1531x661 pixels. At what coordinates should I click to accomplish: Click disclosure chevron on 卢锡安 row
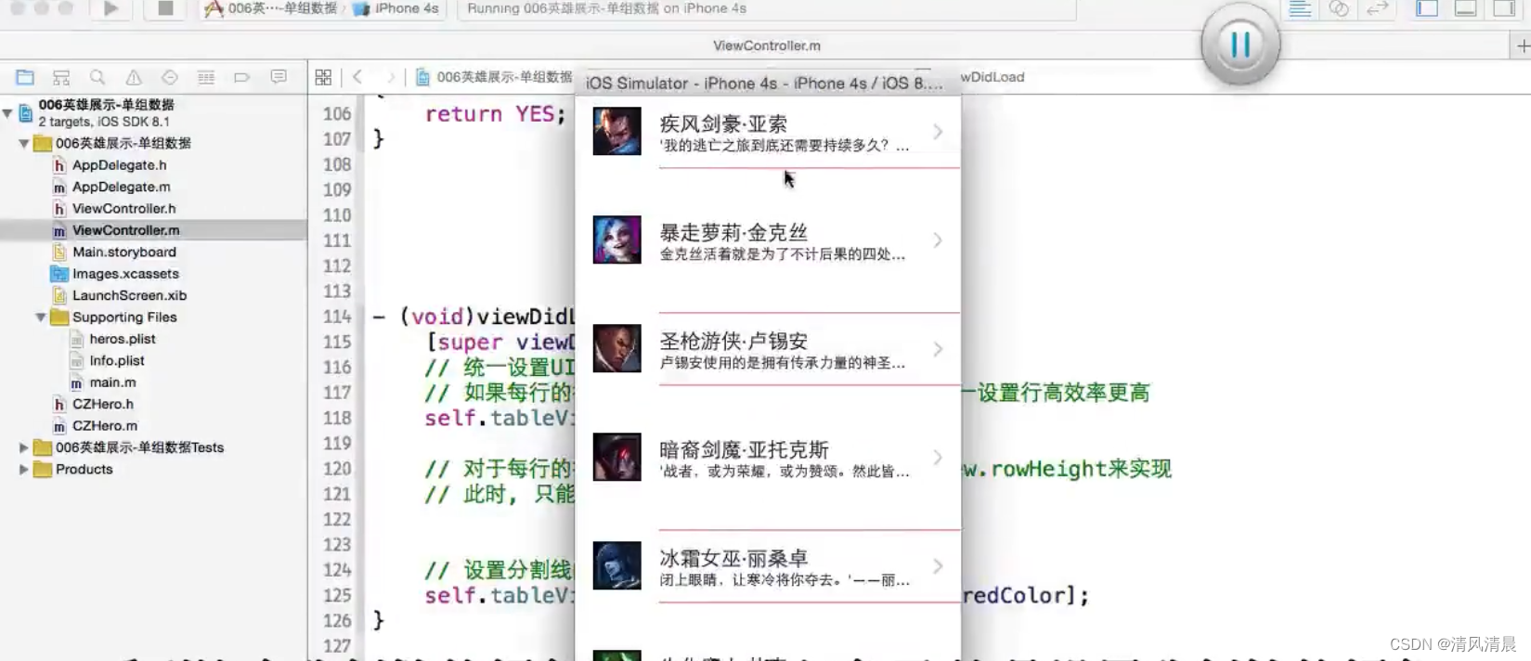(938, 349)
